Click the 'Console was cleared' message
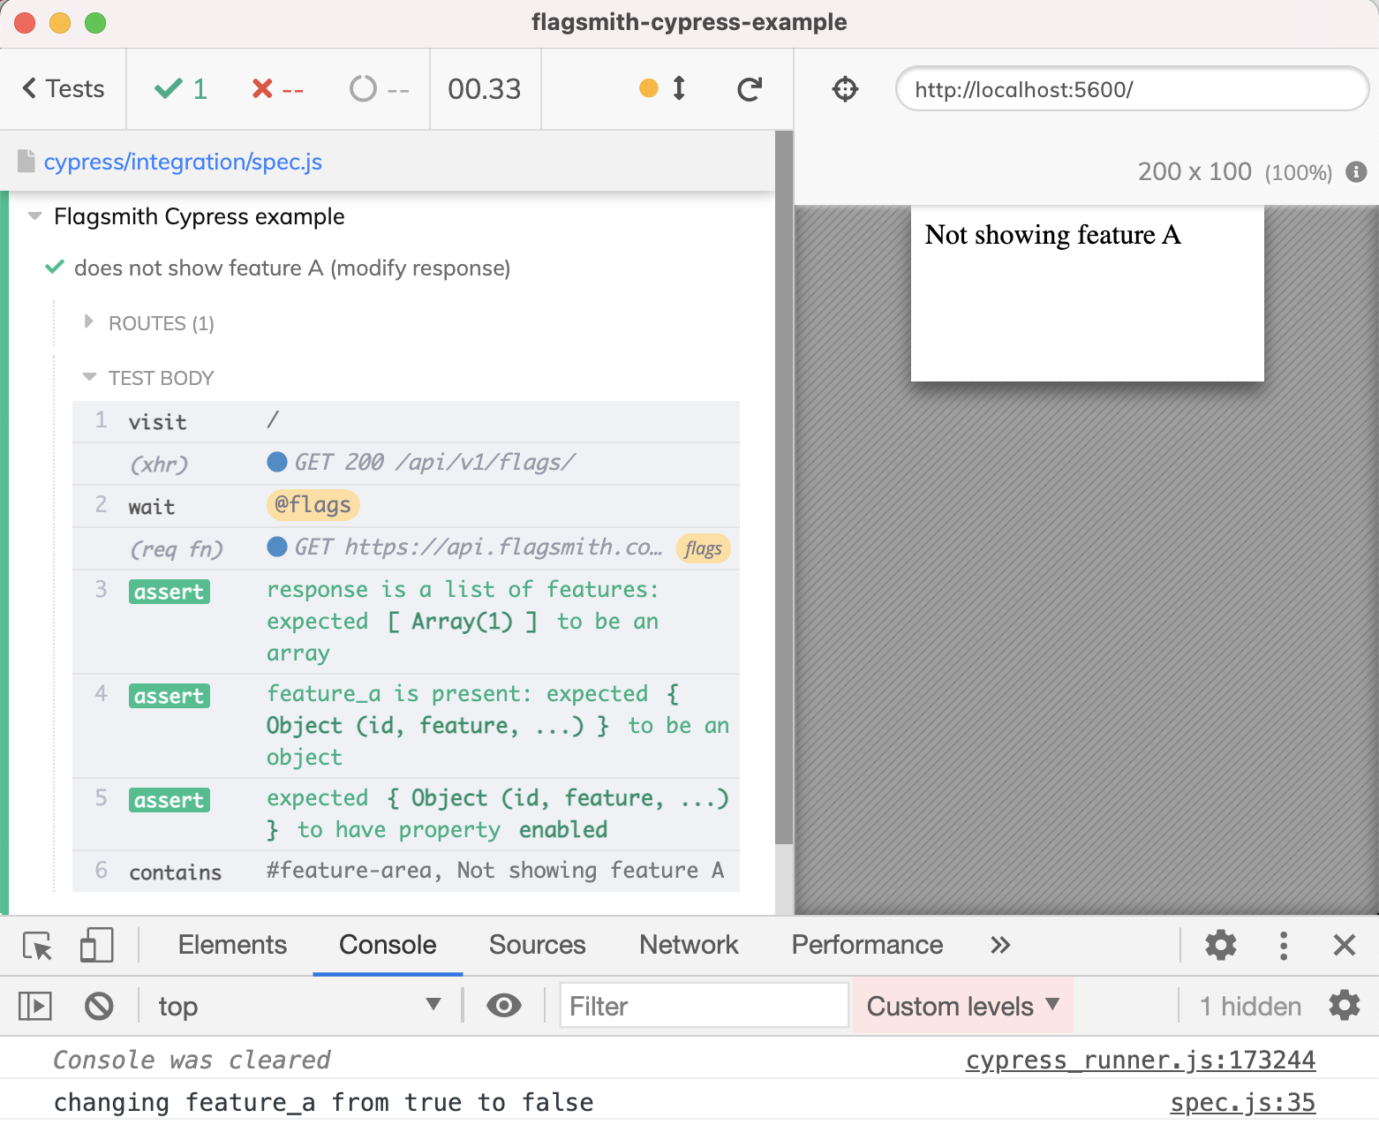This screenshot has width=1379, height=1125. 192,1060
